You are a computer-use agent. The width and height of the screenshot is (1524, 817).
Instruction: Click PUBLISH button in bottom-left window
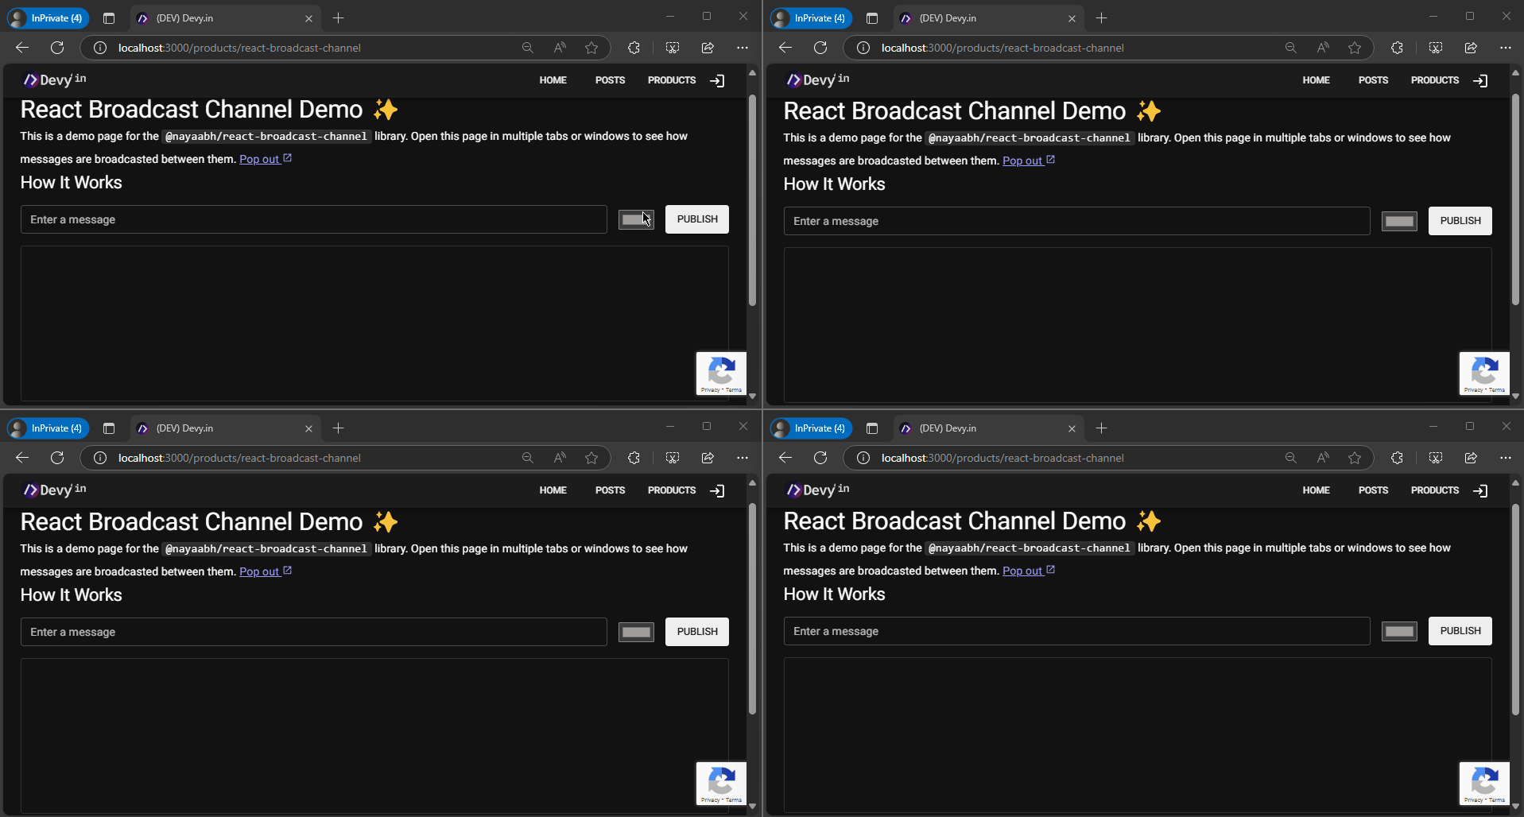(697, 632)
